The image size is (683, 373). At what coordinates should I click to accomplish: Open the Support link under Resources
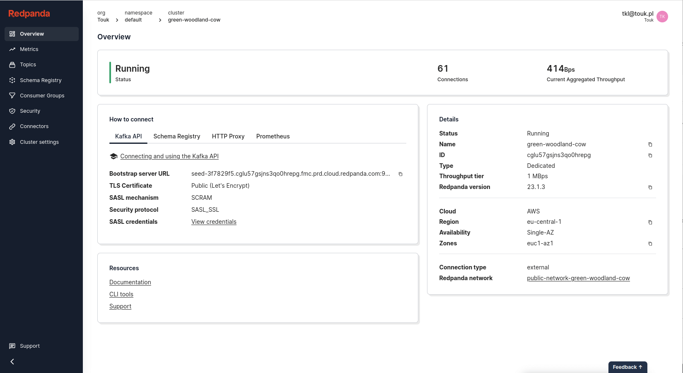120,306
